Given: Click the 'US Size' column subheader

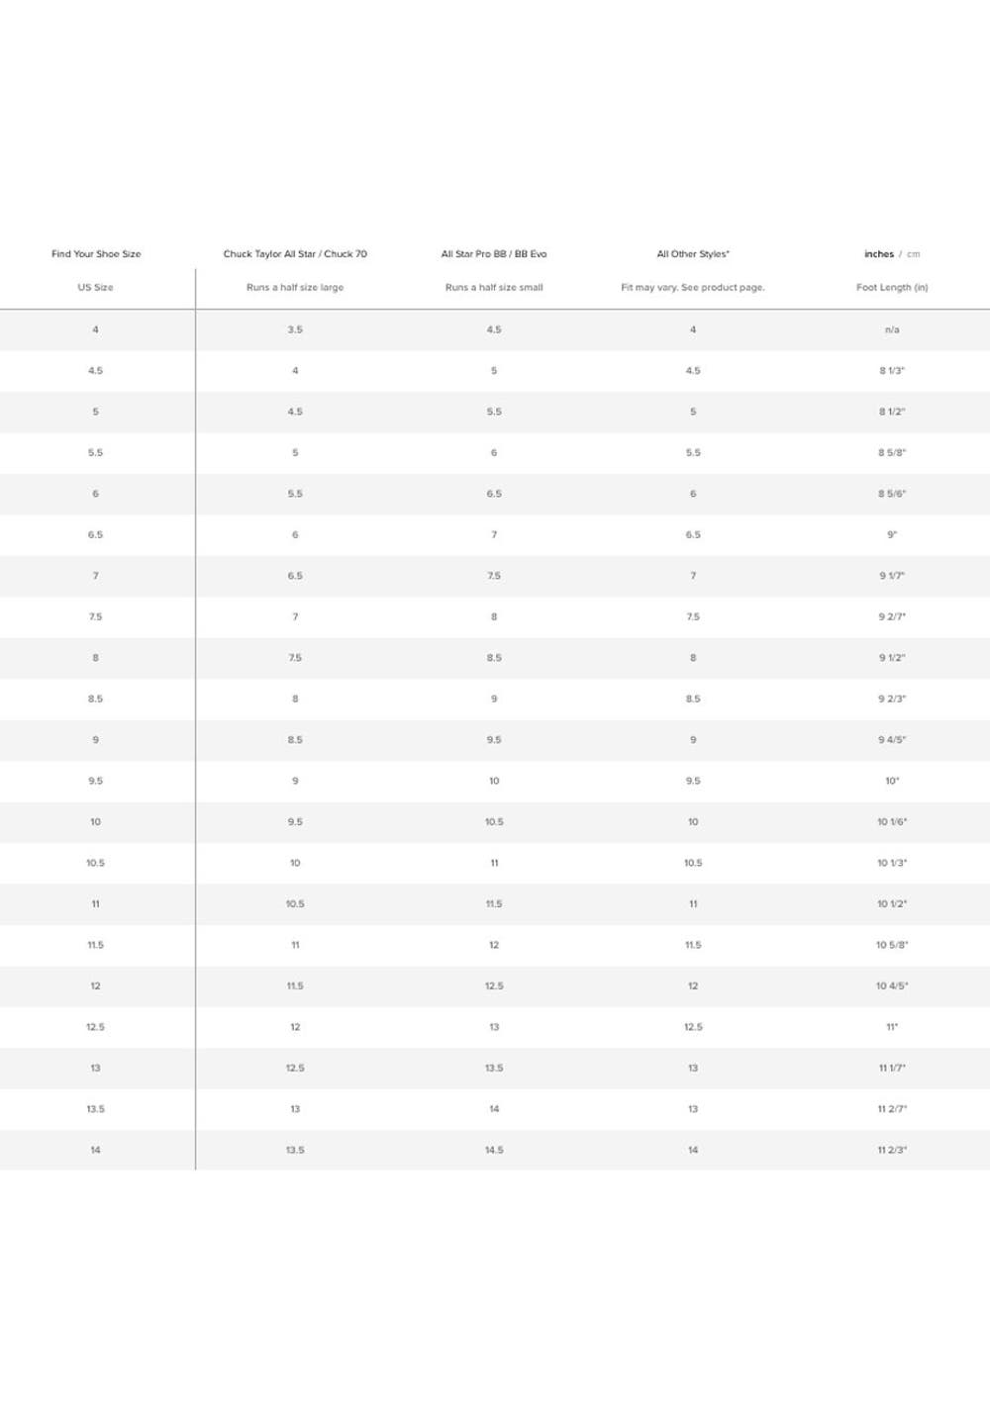Looking at the screenshot, I should (96, 288).
